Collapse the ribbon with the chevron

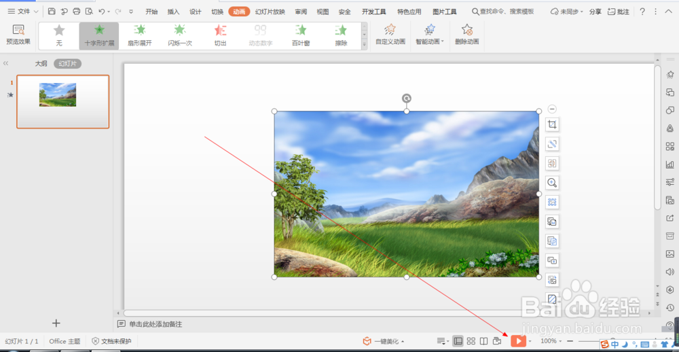click(x=668, y=12)
